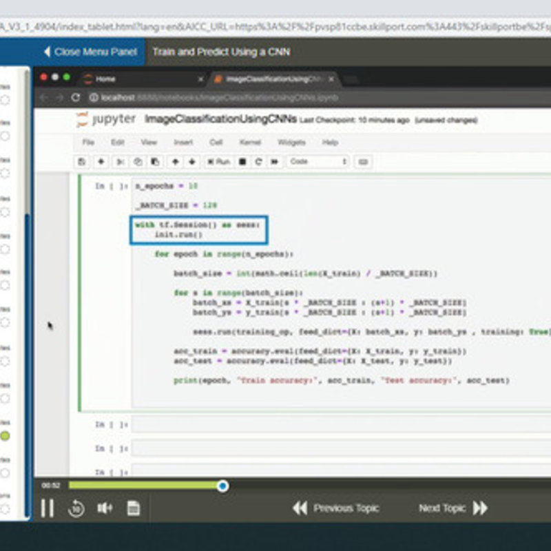Click the ImageClassificationUsingCNNs notebook title
The height and width of the screenshot is (551, 551).
coord(220,119)
